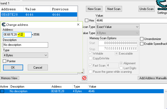The width and height of the screenshot is (167, 109).
Task: Click the red clear address list icon
Action: tap(84, 78)
